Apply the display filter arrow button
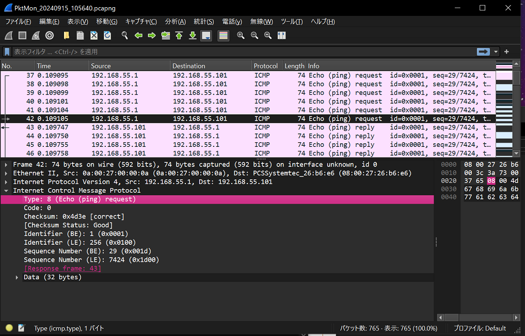The width and height of the screenshot is (525, 336). (483, 52)
